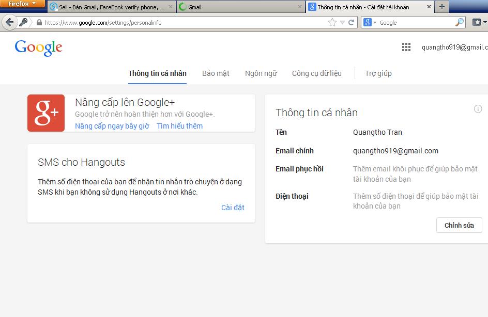Bookmark page with the star icon
The width and height of the screenshot is (488, 317).
tap(332, 22)
